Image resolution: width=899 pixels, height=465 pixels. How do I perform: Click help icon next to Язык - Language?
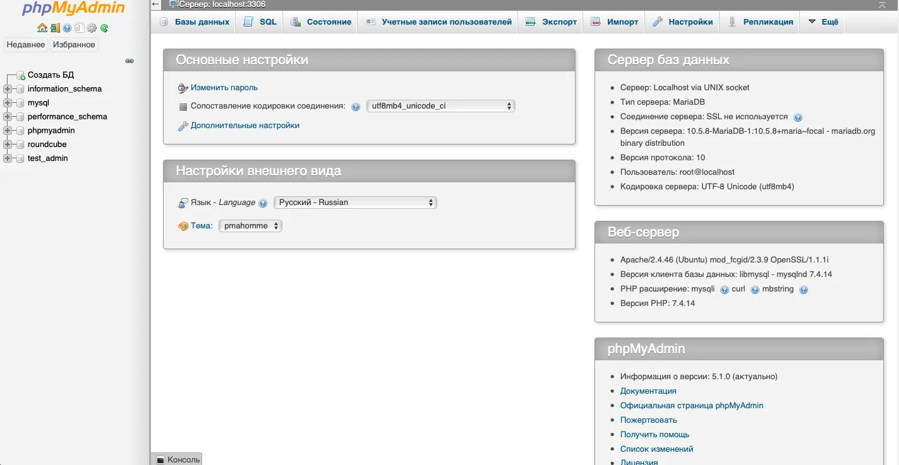pos(263,203)
